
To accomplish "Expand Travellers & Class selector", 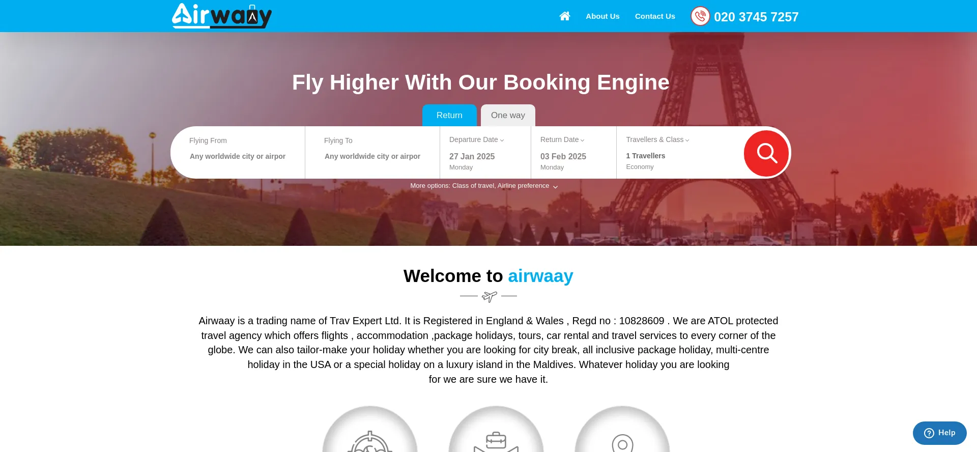I will pyautogui.click(x=657, y=139).
